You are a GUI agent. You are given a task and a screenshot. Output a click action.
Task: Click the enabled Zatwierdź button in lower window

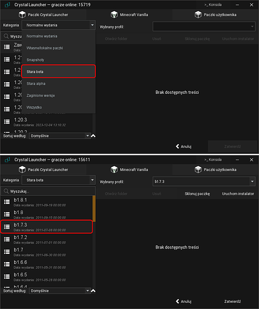point(232,302)
